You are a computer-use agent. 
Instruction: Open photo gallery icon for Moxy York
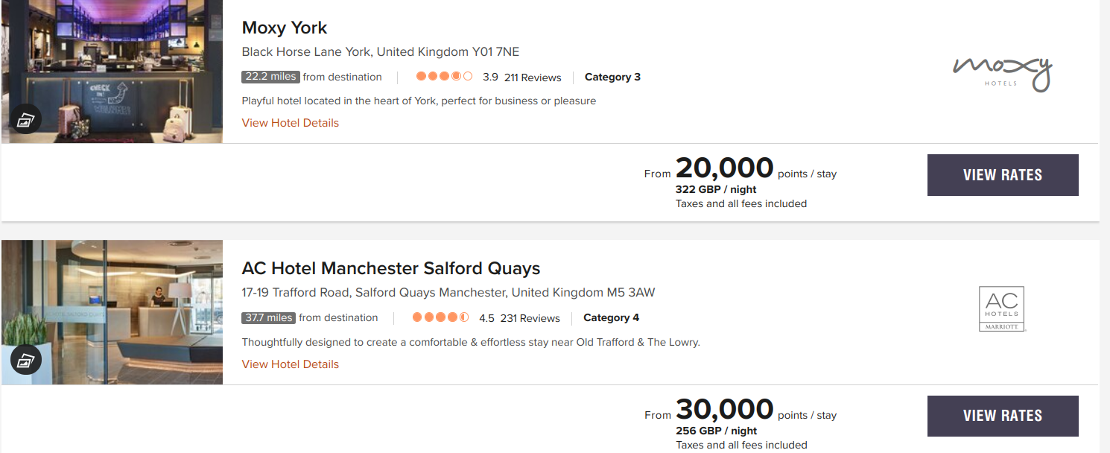[25, 120]
